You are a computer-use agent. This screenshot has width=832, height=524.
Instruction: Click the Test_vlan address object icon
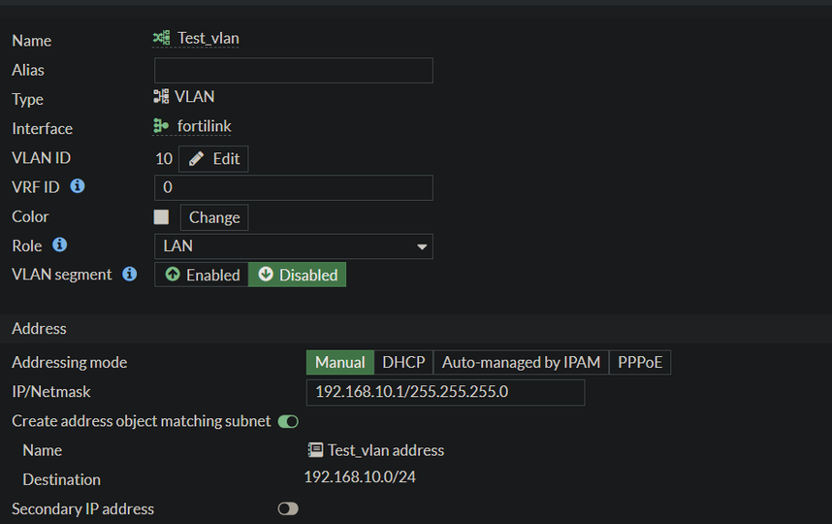point(314,450)
